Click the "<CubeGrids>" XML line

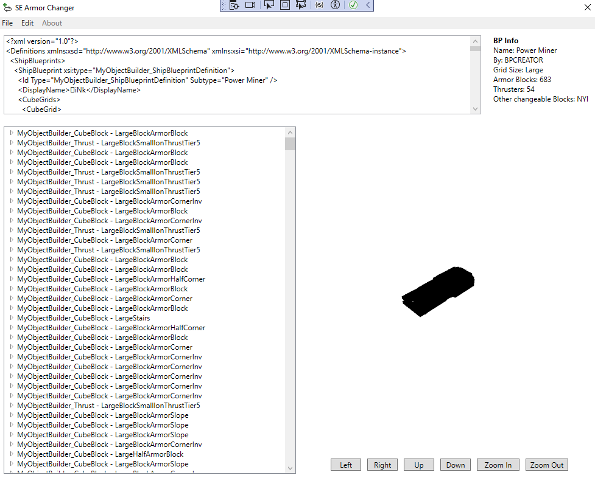(x=39, y=100)
